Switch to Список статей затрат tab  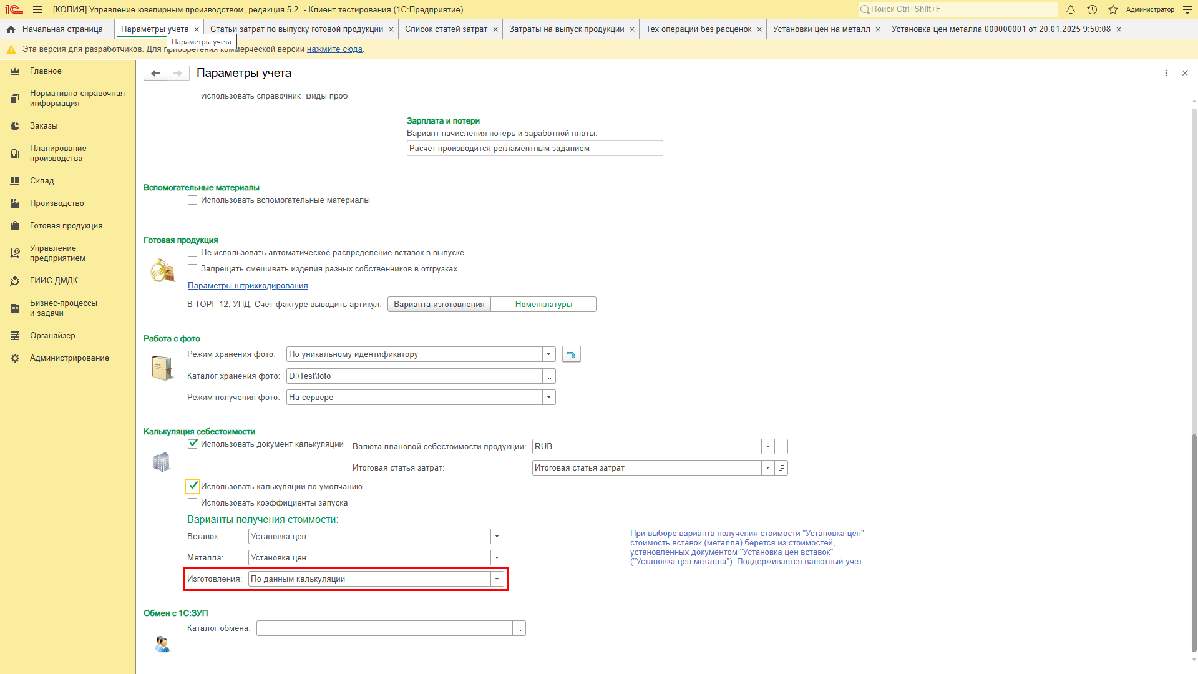(x=446, y=29)
